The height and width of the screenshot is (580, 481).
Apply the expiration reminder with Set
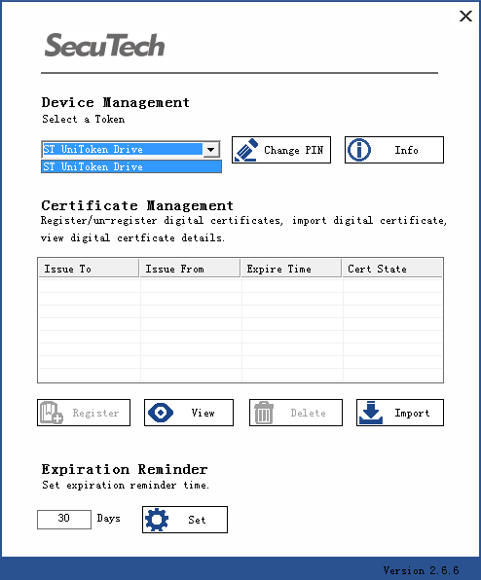click(185, 520)
